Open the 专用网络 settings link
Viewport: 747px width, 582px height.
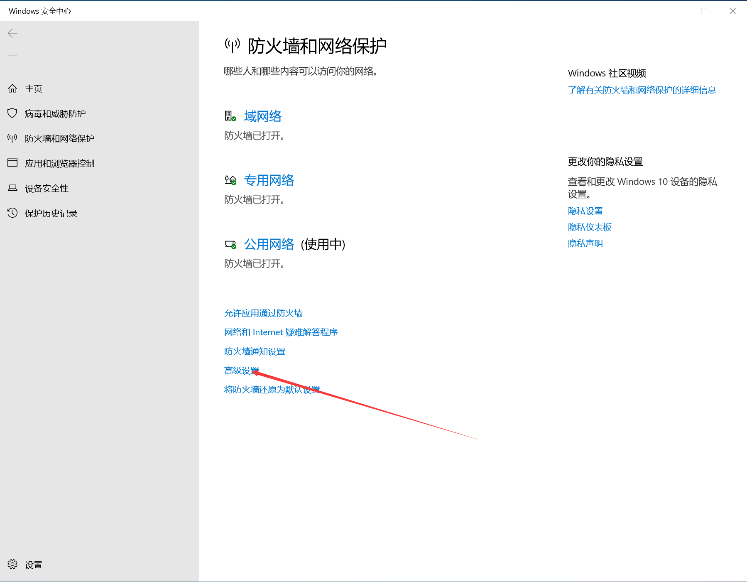tap(269, 180)
